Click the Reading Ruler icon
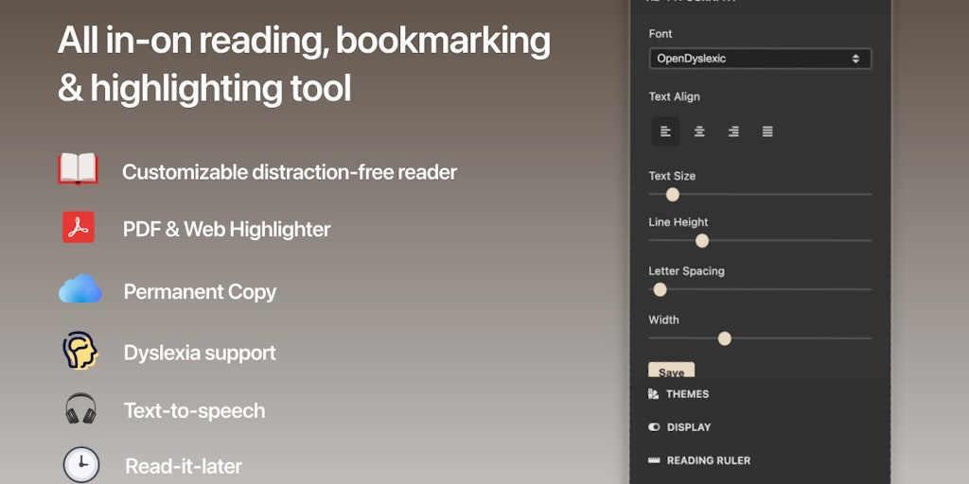Viewport: 969px width, 484px height. click(654, 460)
